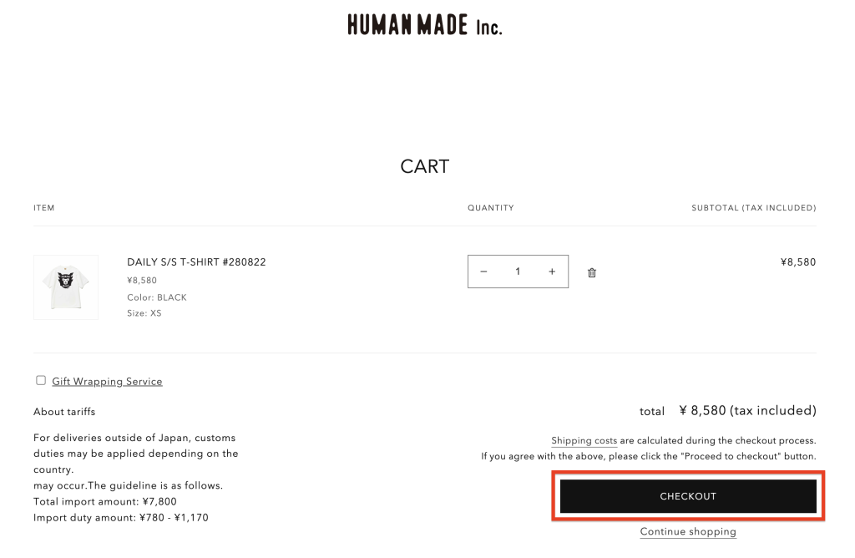Click the HUMAN MADE Inc. logo
The image size is (855, 558).
pyautogui.click(x=425, y=25)
